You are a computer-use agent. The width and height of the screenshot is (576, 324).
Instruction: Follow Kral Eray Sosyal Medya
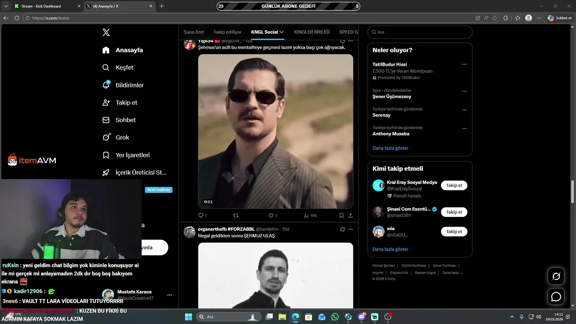454,185
